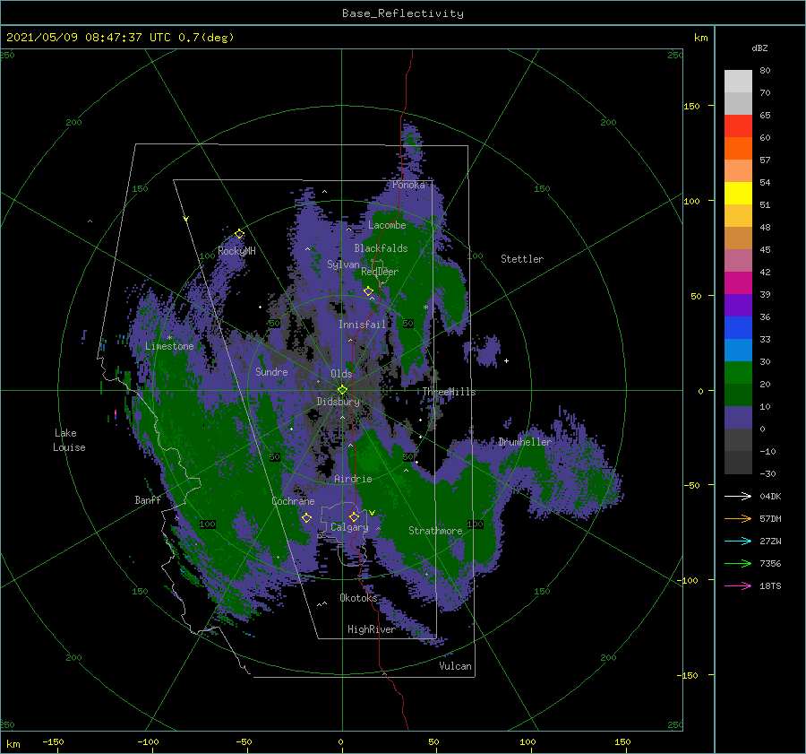Click the Okotoks label
Image resolution: width=806 pixels, height=754 pixels.
coord(358,598)
